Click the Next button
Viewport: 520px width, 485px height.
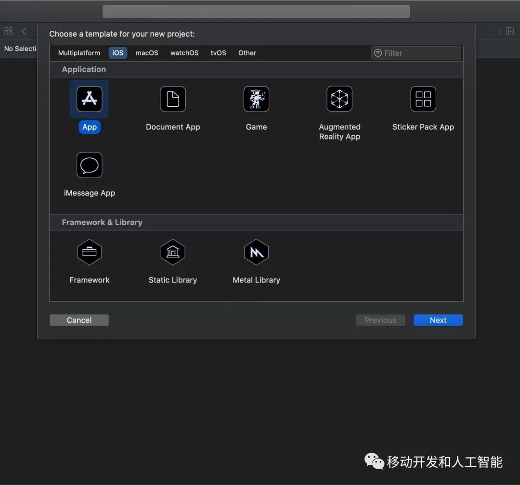pos(438,320)
